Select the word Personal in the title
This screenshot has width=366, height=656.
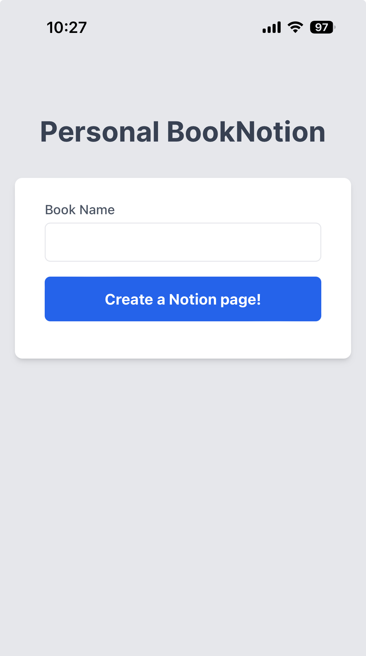tap(100, 132)
